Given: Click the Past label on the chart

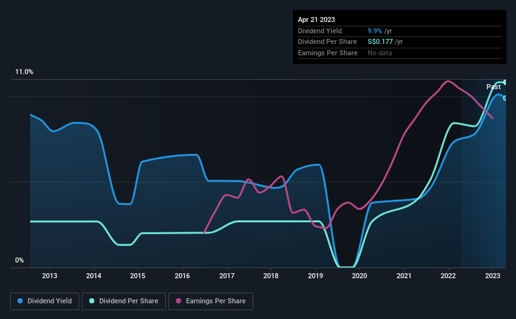Looking at the screenshot, I should click(x=493, y=87).
